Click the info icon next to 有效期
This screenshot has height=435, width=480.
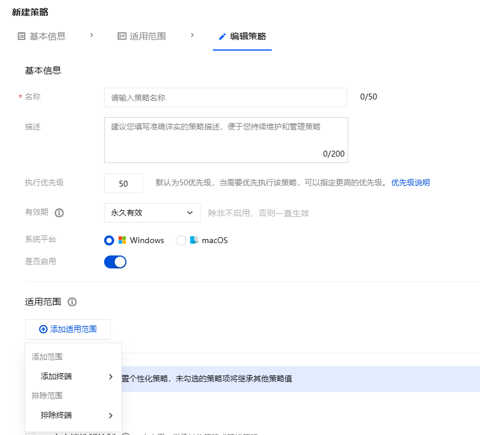[59, 212]
